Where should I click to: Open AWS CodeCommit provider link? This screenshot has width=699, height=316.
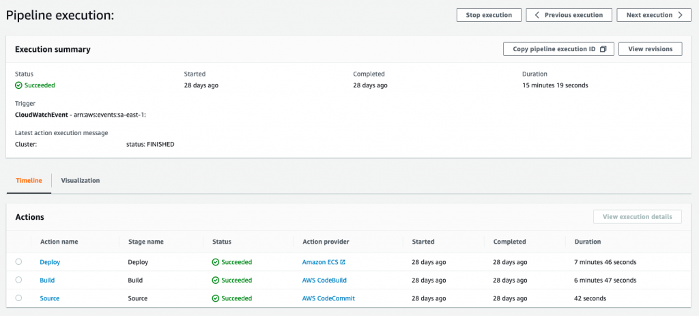[328, 298]
